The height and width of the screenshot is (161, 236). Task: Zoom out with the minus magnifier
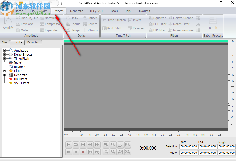coord(113,144)
